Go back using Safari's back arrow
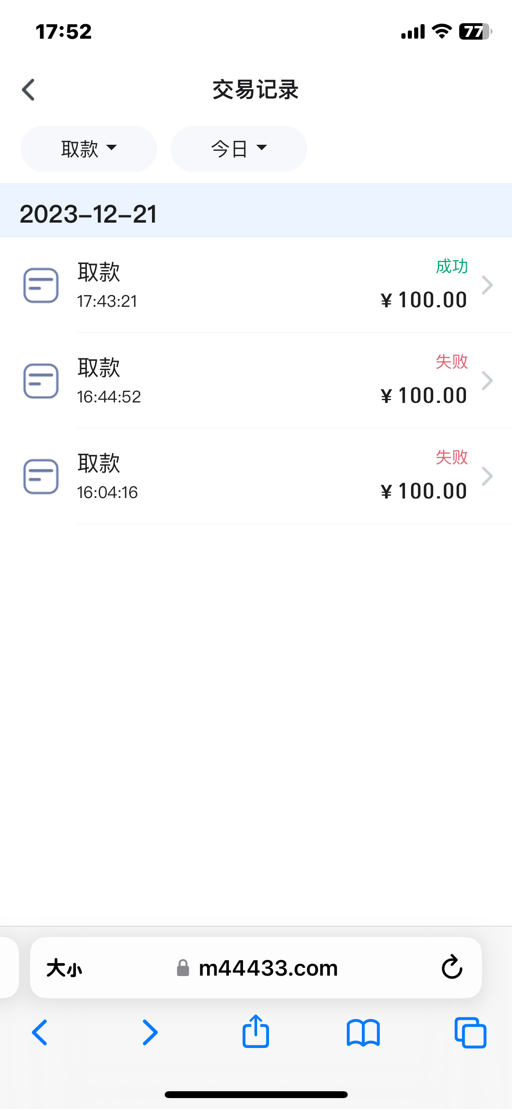 (40, 1032)
